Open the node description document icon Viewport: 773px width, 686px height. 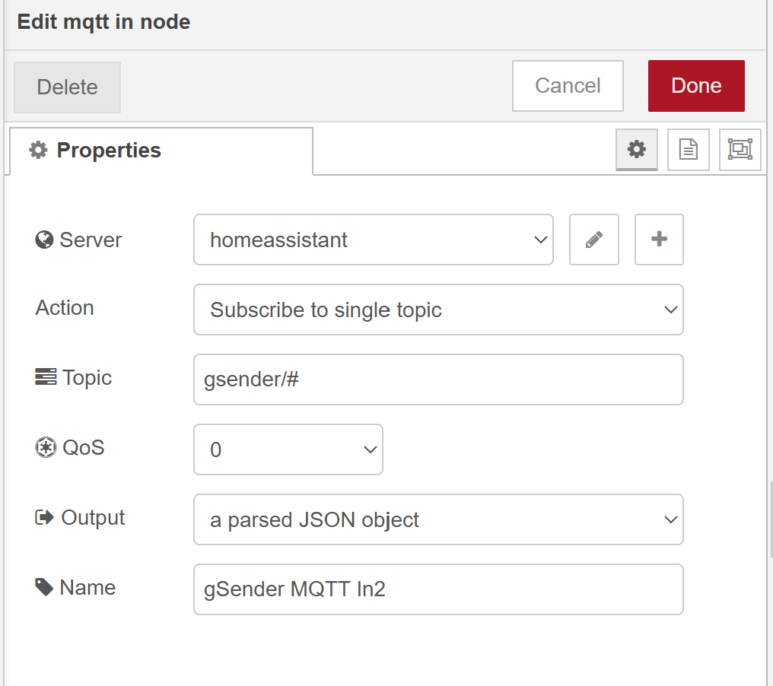coord(689,149)
